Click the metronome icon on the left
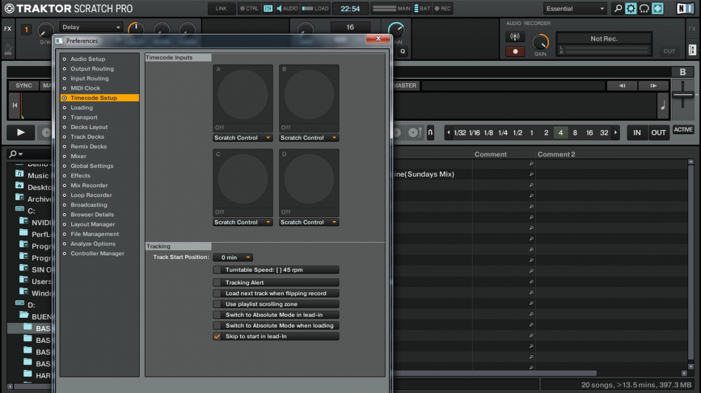This screenshot has width=701, height=393. (8, 48)
